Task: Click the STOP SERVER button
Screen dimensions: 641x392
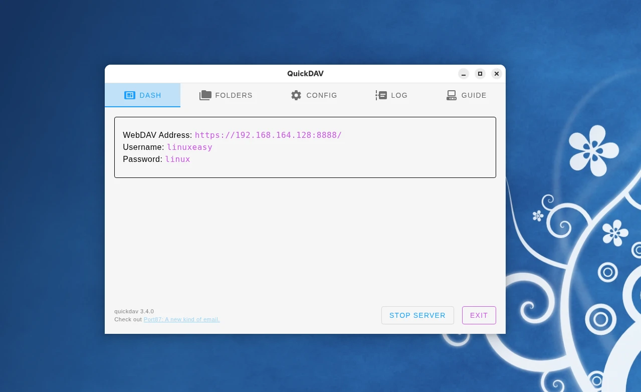Action: [417, 315]
